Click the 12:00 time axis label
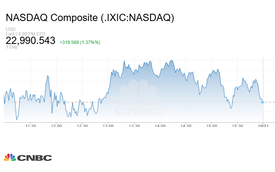 tap(56, 126)
